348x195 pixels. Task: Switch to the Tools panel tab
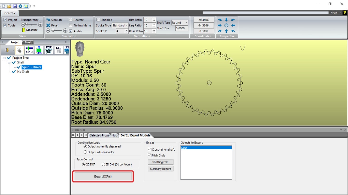[28, 42]
